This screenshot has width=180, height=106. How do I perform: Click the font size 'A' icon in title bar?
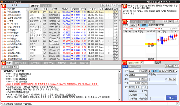click(167, 2)
